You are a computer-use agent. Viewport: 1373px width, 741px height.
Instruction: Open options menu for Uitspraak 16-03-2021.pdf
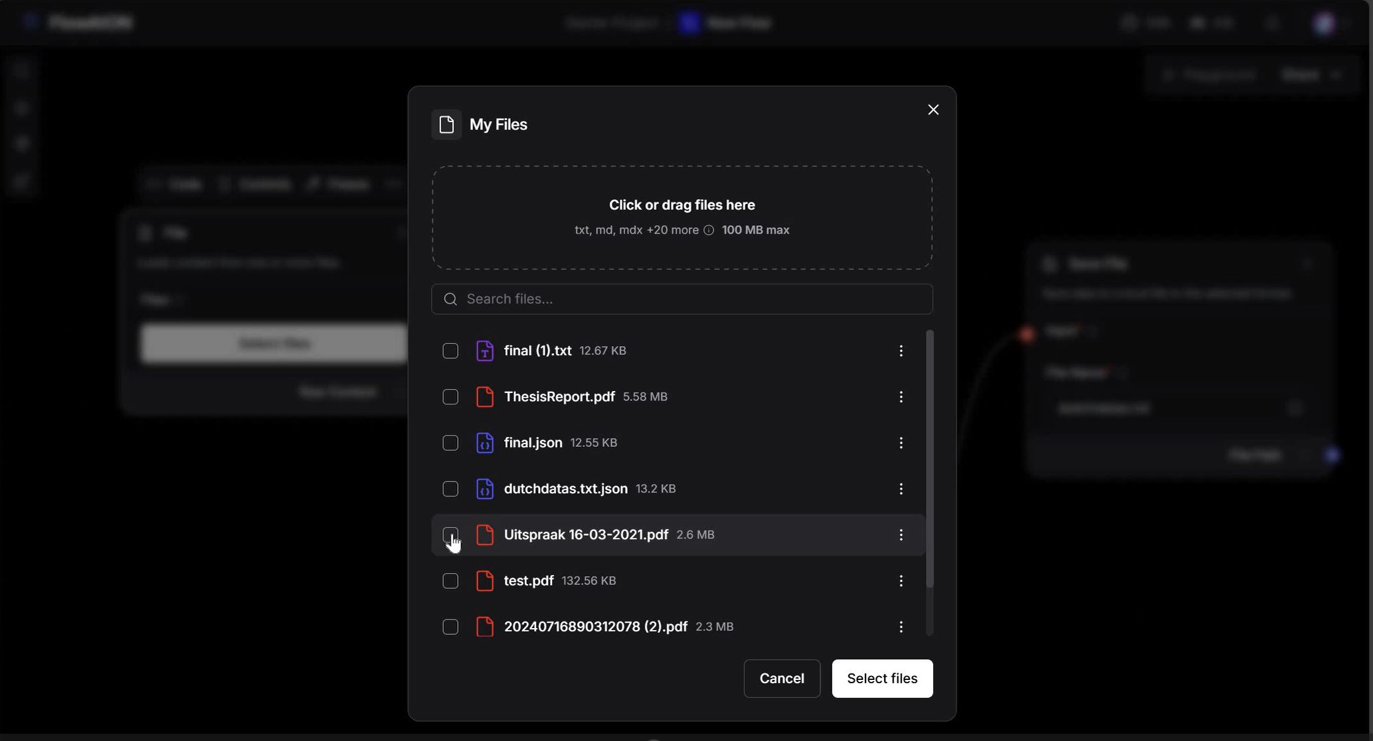click(901, 535)
